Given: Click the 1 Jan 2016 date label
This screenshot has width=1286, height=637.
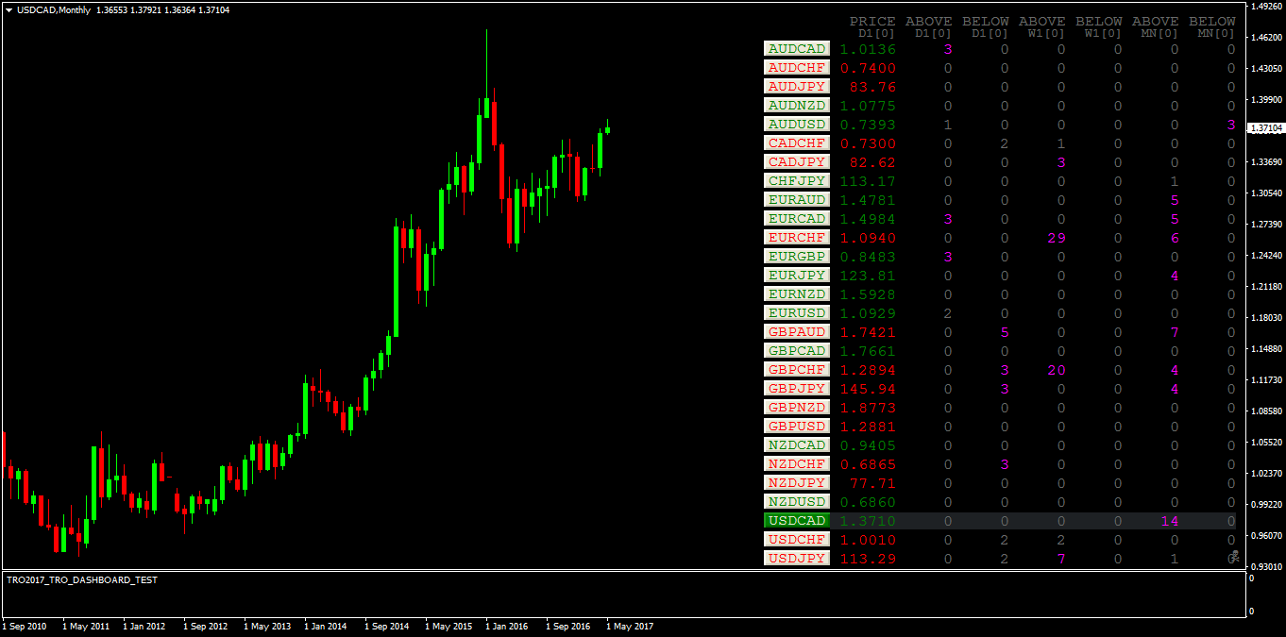Looking at the screenshot, I should [x=508, y=626].
